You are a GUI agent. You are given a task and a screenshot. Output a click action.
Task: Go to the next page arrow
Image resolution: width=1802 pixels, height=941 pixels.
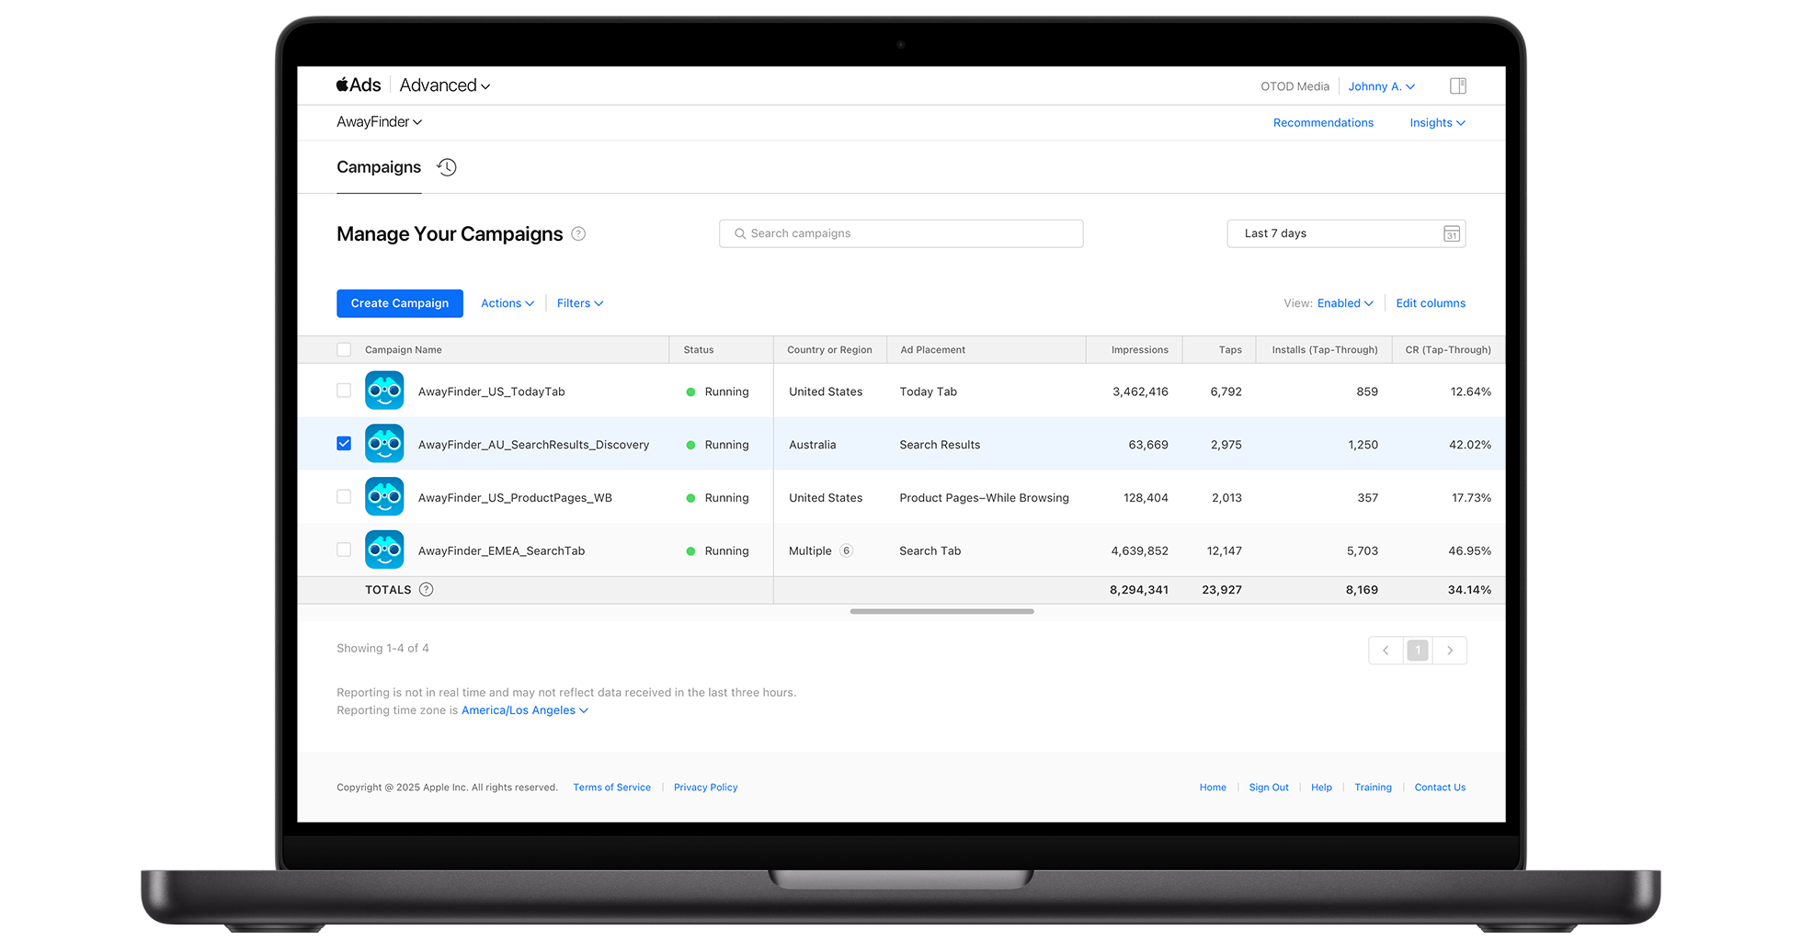point(1450,651)
